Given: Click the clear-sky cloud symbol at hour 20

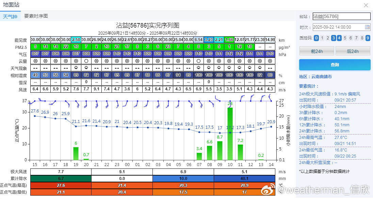Looking at the screenshot, I should tap(86, 61).
